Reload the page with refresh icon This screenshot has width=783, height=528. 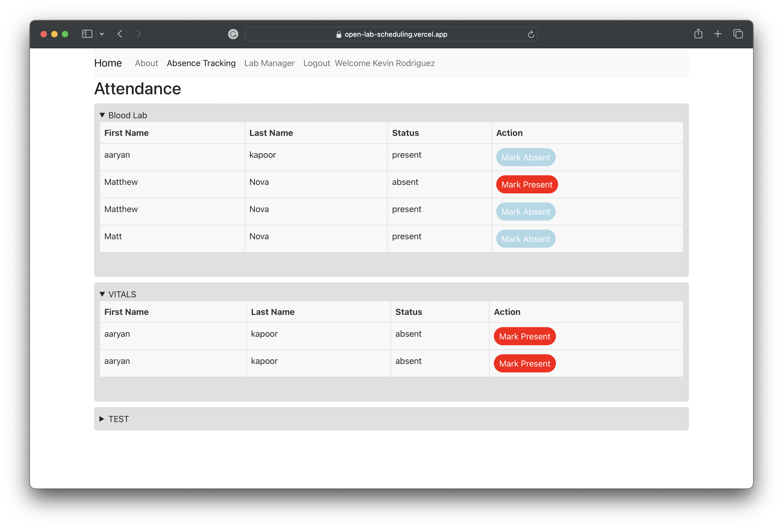(x=531, y=34)
